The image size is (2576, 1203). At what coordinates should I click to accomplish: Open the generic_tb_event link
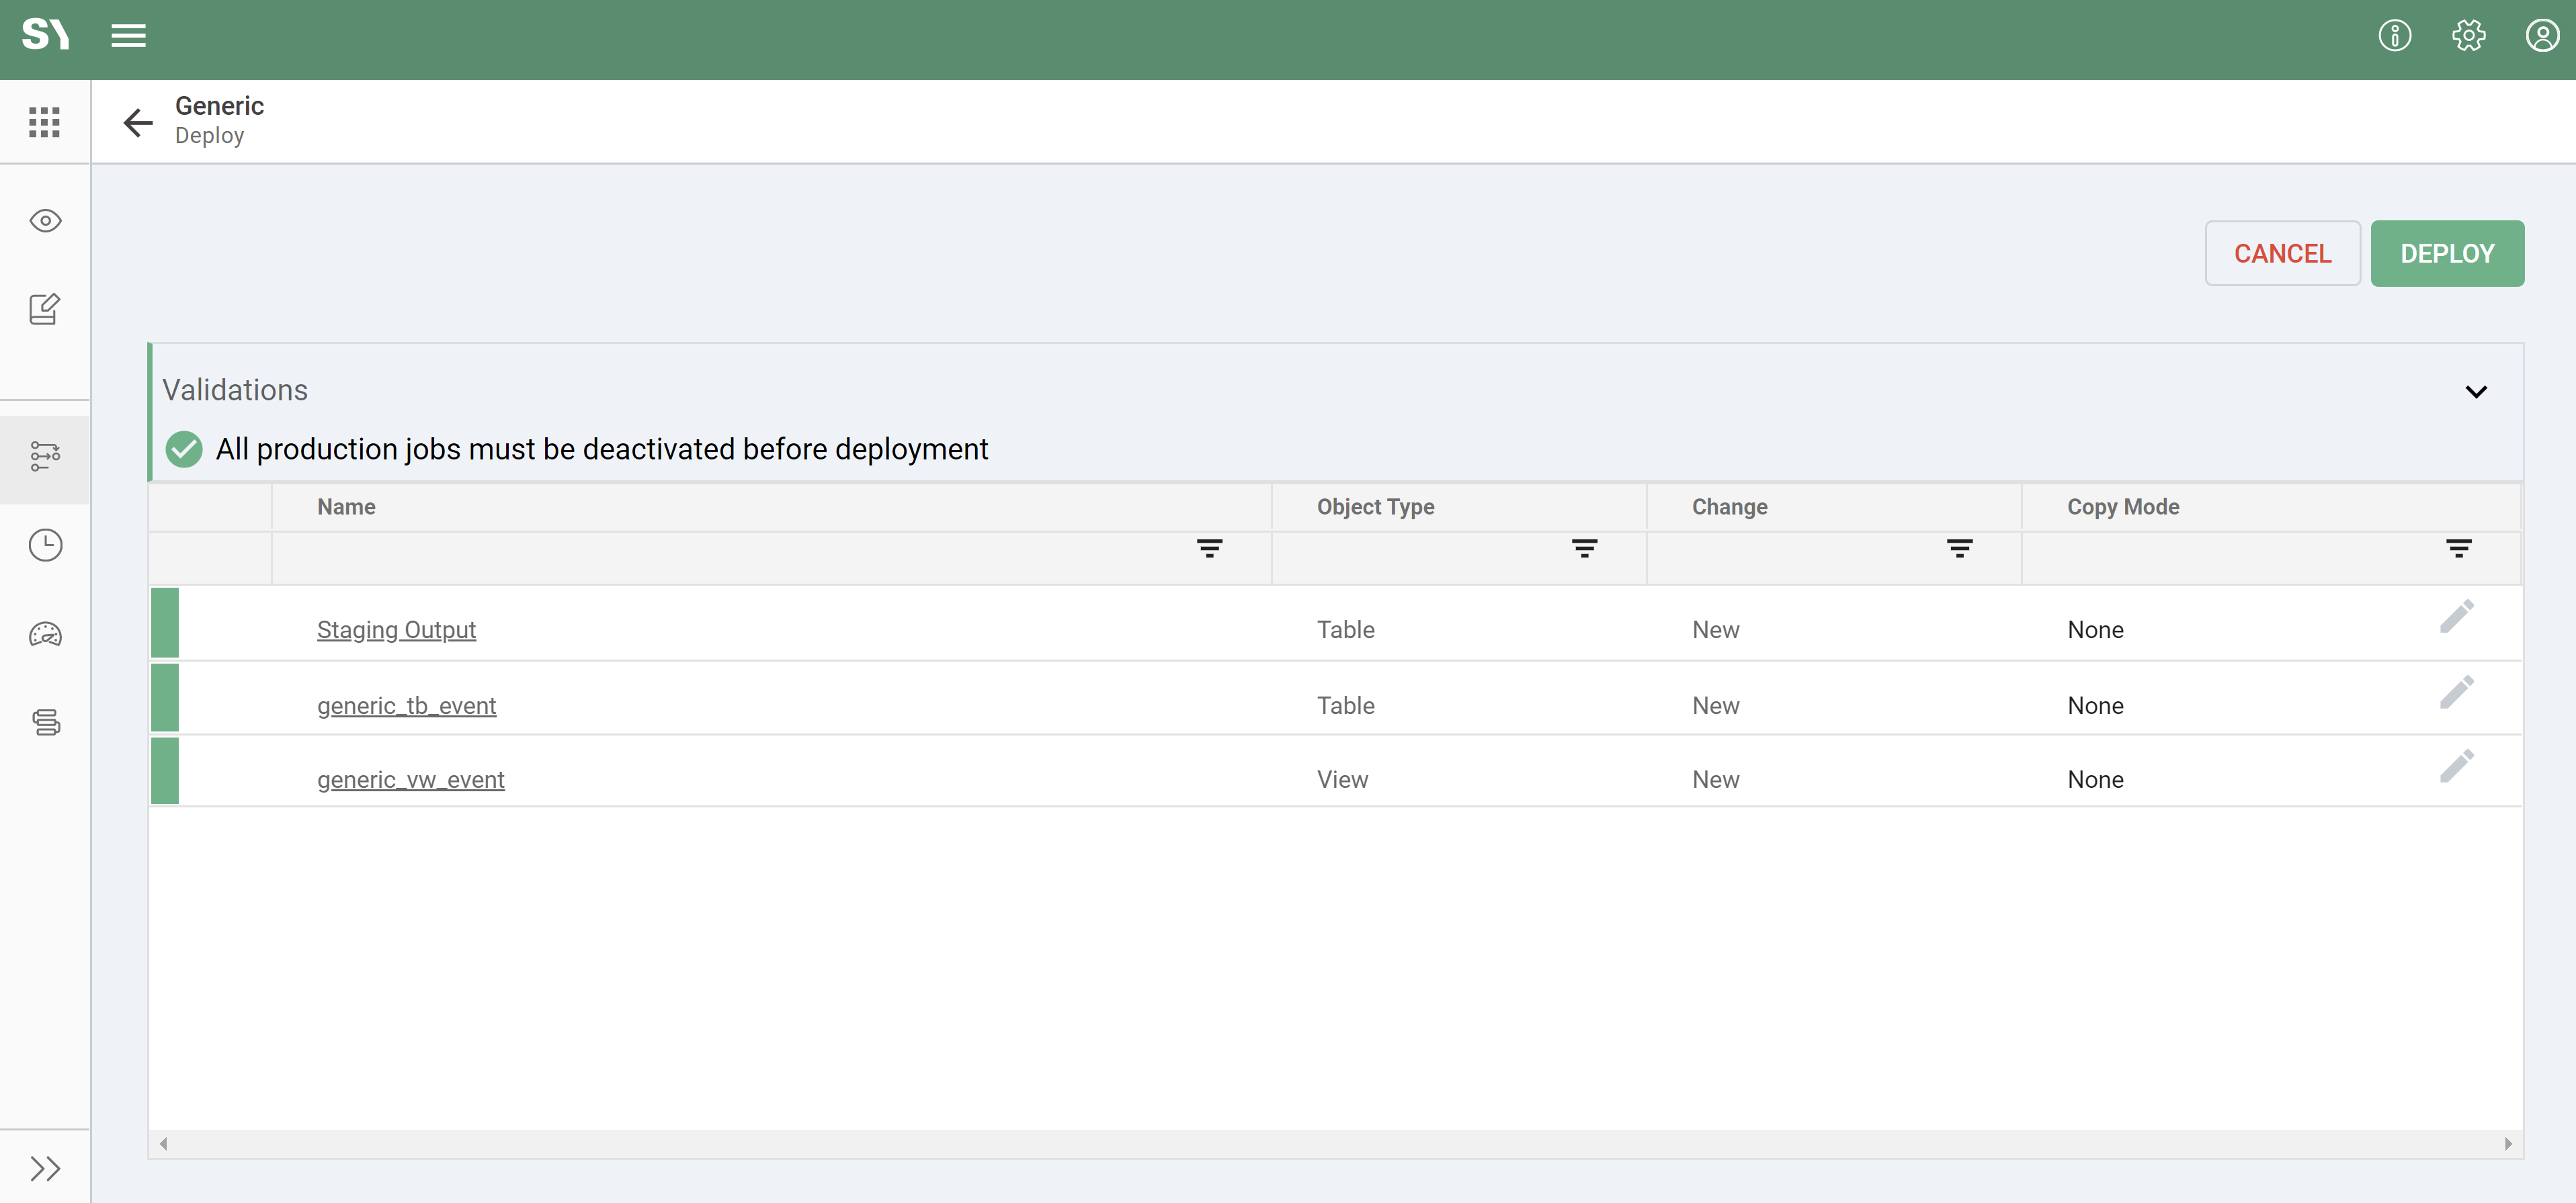click(406, 705)
